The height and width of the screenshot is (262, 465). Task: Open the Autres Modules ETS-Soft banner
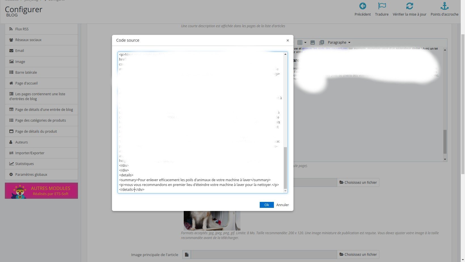pos(41,191)
